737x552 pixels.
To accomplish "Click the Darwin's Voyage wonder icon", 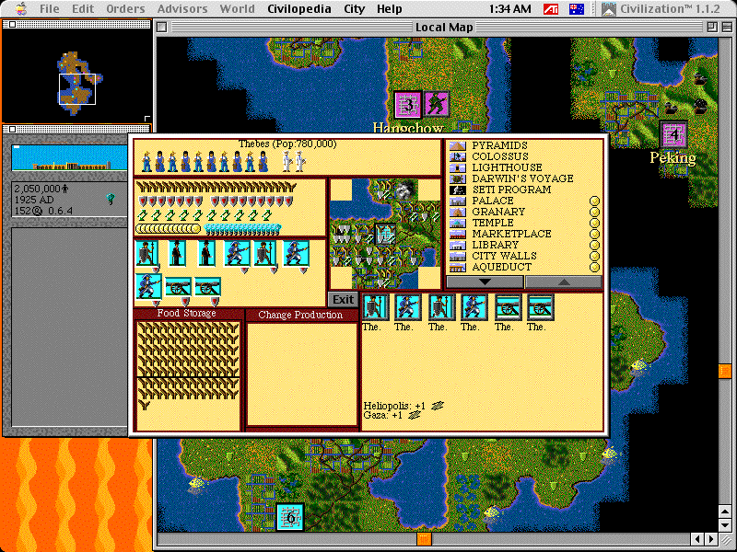I will [x=457, y=178].
